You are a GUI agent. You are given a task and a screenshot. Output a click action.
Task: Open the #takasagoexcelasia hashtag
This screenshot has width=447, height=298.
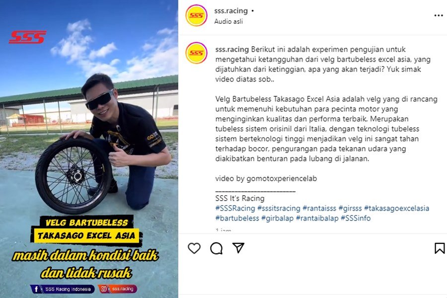[396, 208]
